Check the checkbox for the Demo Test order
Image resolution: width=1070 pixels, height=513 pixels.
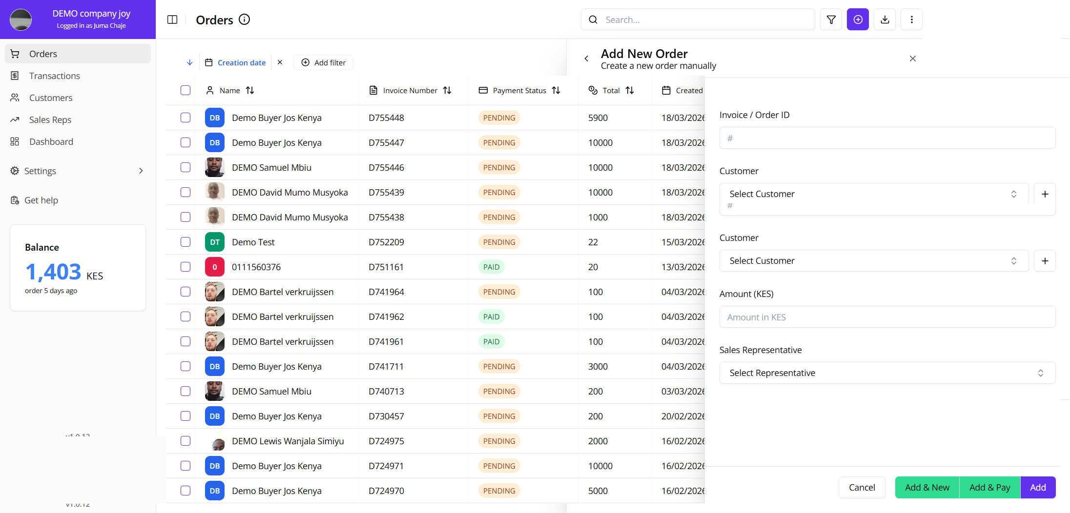185,242
